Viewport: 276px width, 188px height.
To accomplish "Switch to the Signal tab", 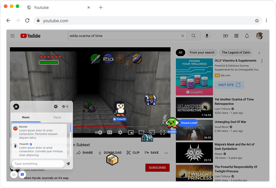I will [x=57, y=117].
